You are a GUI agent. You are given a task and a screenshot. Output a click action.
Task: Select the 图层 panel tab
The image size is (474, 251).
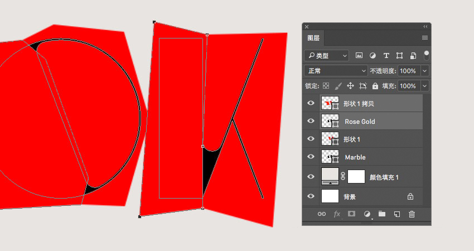click(x=313, y=38)
